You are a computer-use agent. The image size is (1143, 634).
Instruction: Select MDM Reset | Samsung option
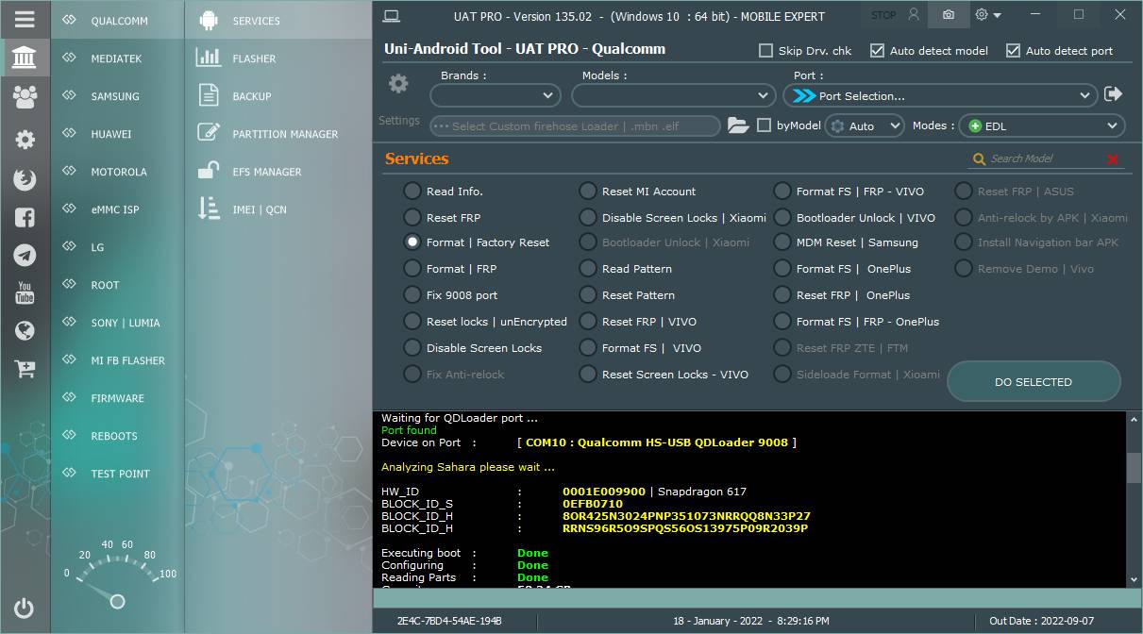click(846, 242)
